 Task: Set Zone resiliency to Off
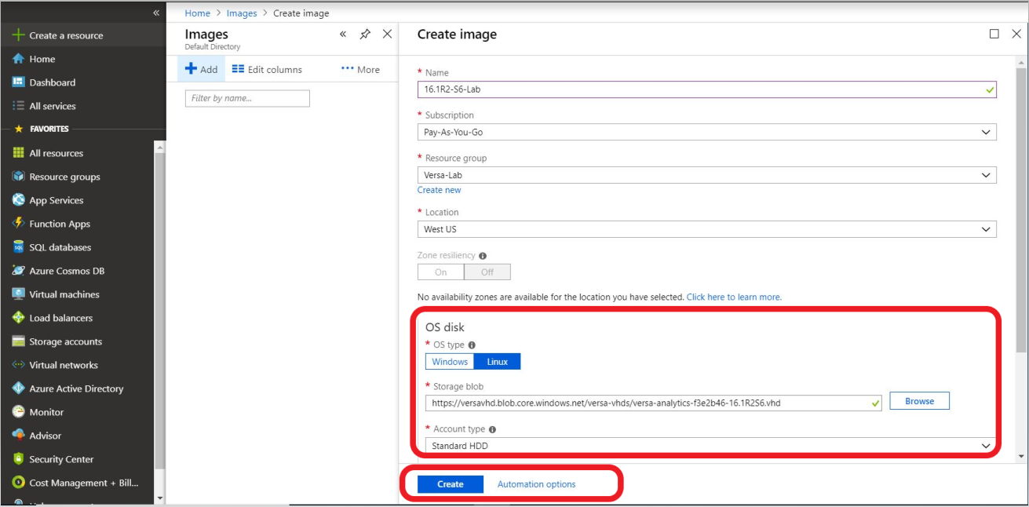tap(487, 272)
